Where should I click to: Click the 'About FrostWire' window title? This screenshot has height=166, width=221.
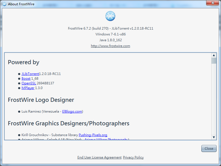(x=21, y=4)
